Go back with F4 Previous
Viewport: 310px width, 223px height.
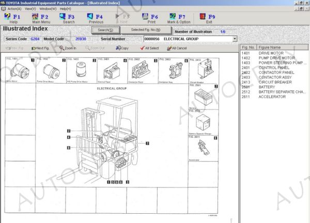point(96,19)
